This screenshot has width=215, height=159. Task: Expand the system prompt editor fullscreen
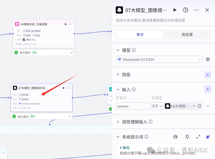click(198, 137)
